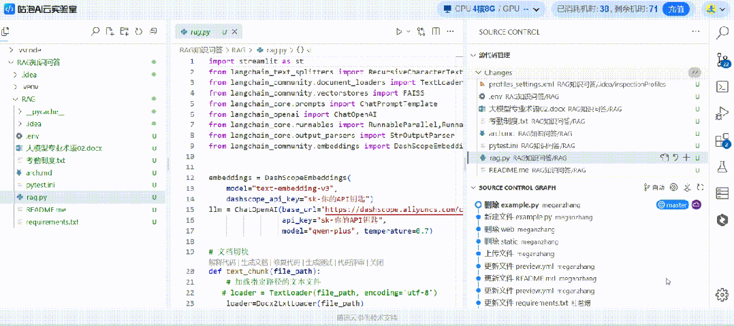Open the settings gear in activity bar

point(722,294)
